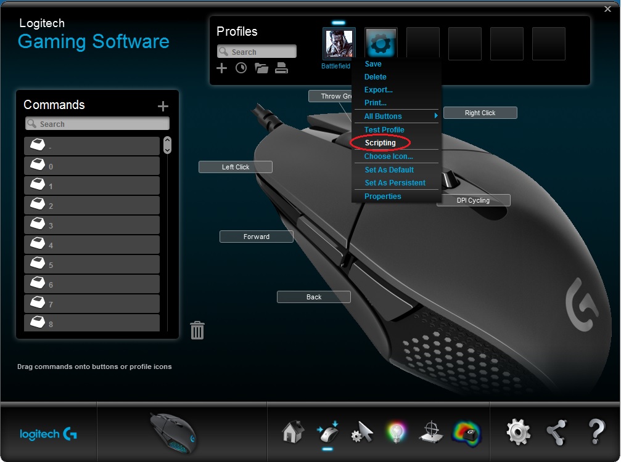Open the input analysis heatmap icon
This screenshot has width=621, height=462.
coord(466,432)
